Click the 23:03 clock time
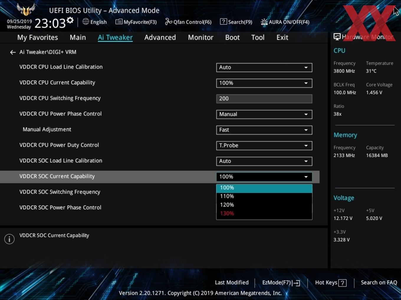 pos(50,23)
